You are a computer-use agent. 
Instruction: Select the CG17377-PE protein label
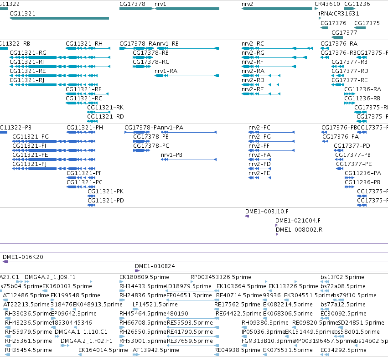click(x=354, y=164)
